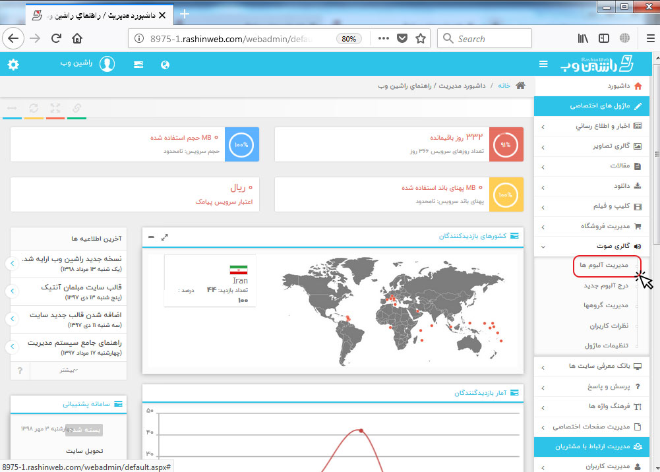Expand the کلیپ و فیلم sidebar section
Viewport: 660px width, 472px height.
592,206
